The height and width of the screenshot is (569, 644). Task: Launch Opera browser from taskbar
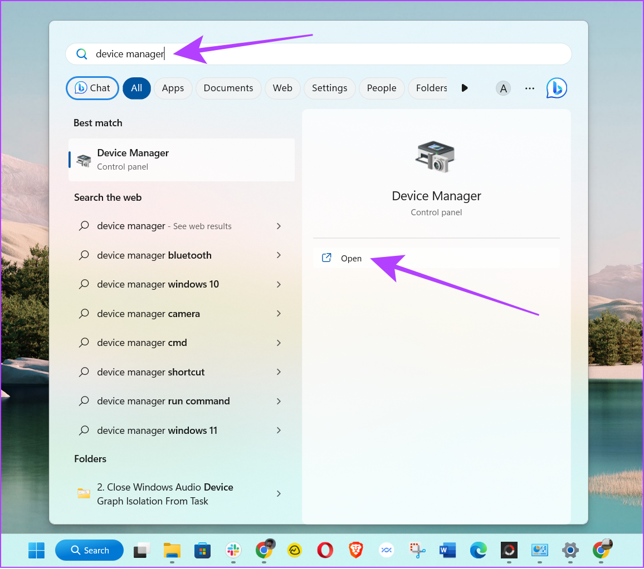pos(325,550)
